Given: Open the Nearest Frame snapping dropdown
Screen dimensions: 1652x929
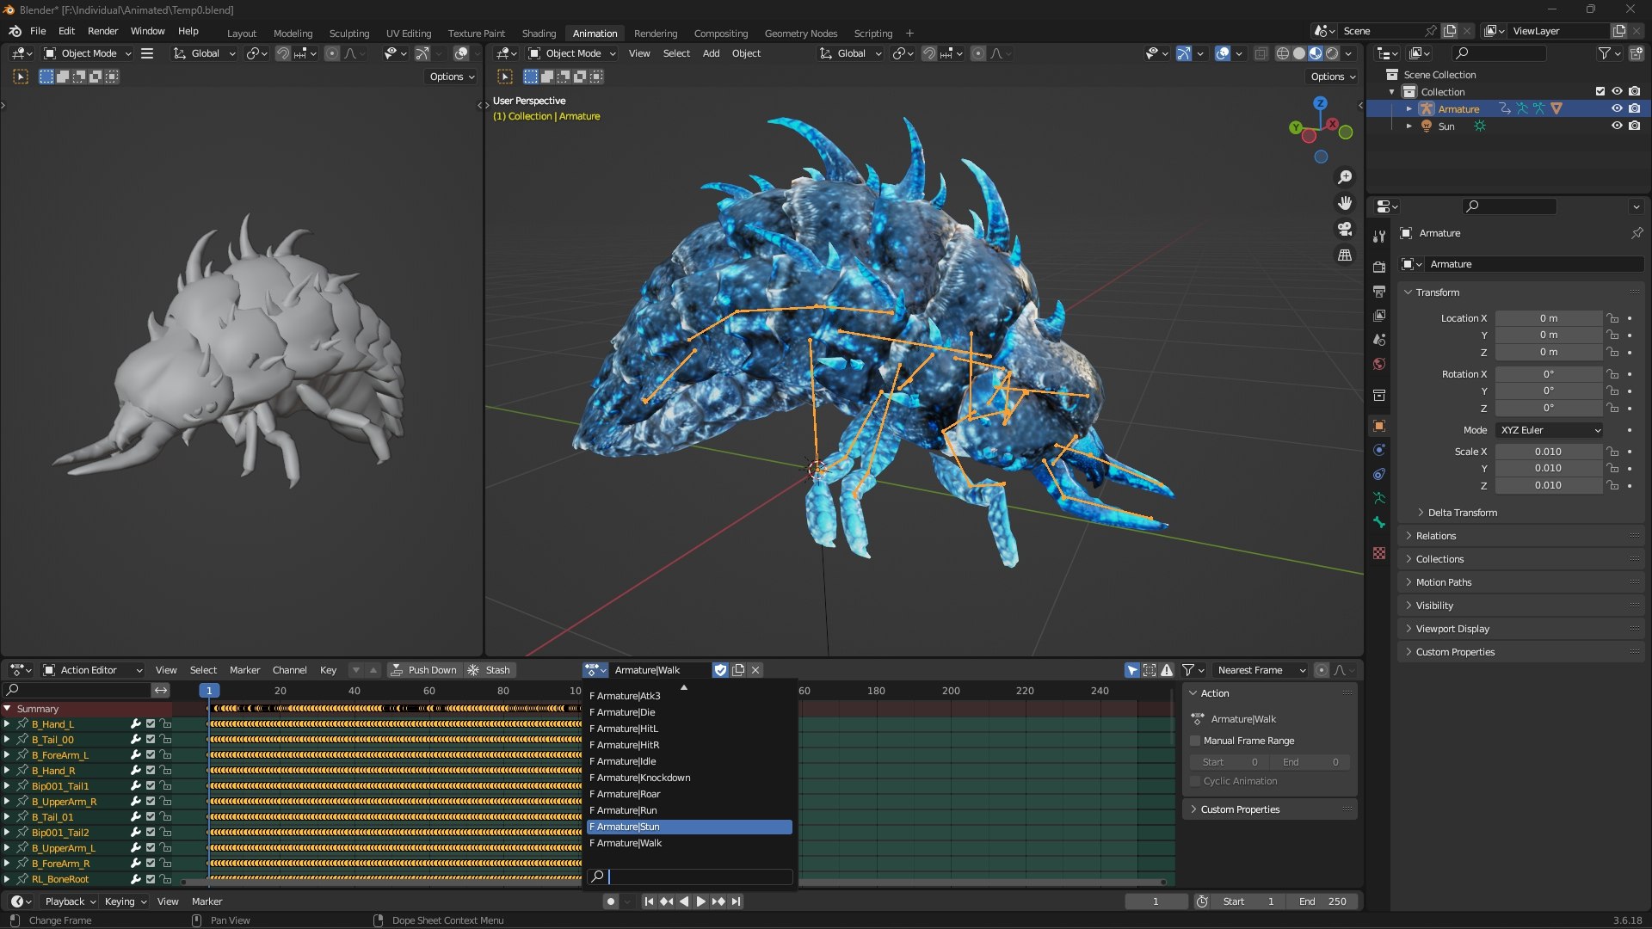Looking at the screenshot, I should tap(1261, 670).
